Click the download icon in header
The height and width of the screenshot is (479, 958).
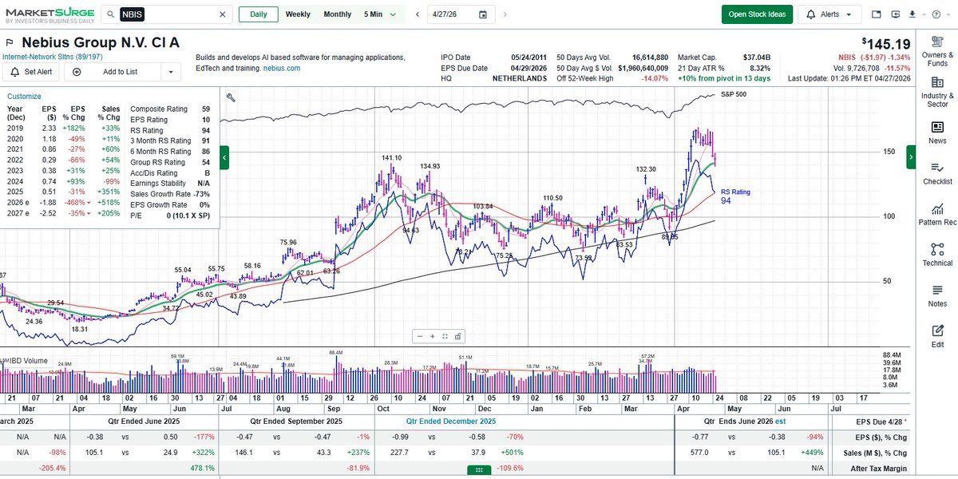pos(912,14)
